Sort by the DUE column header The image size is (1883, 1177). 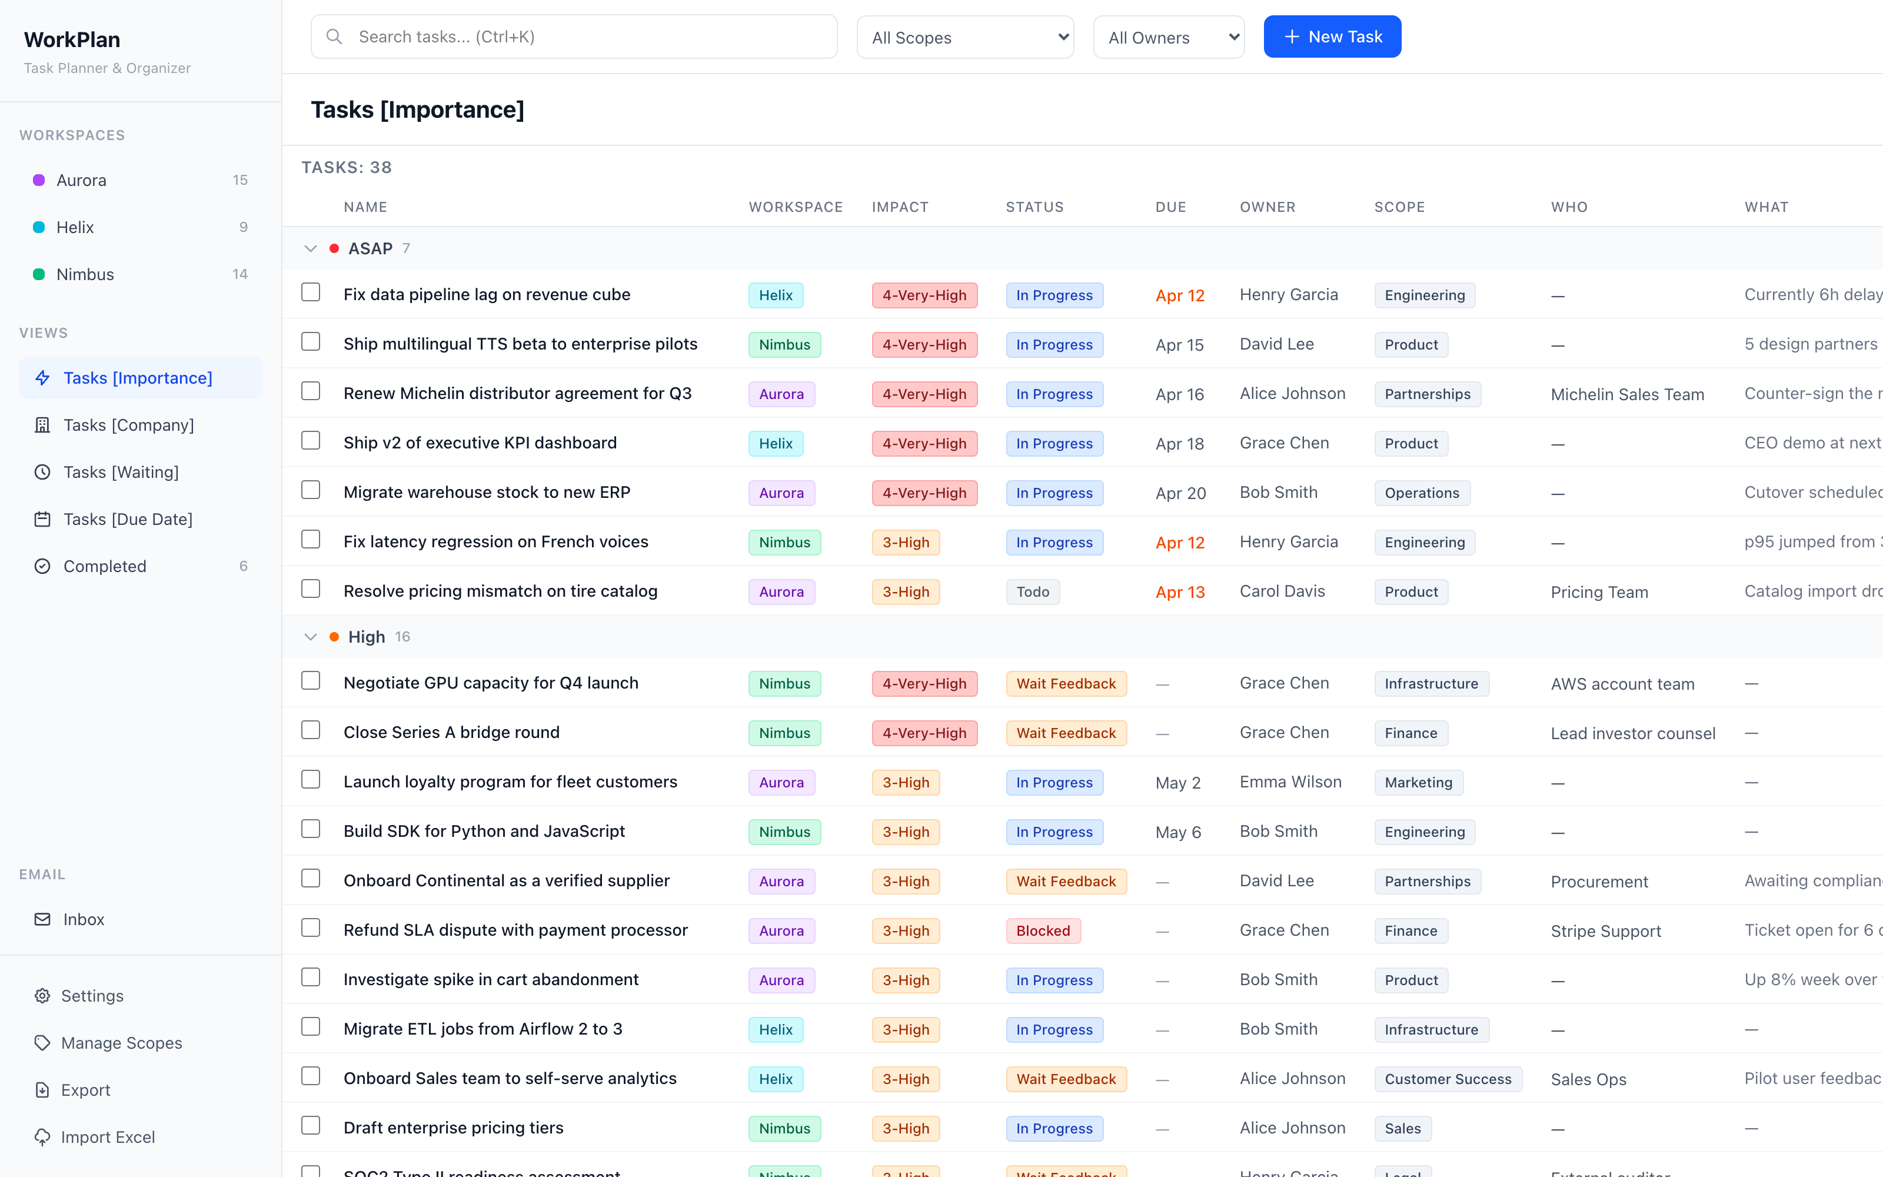pos(1170,207)
